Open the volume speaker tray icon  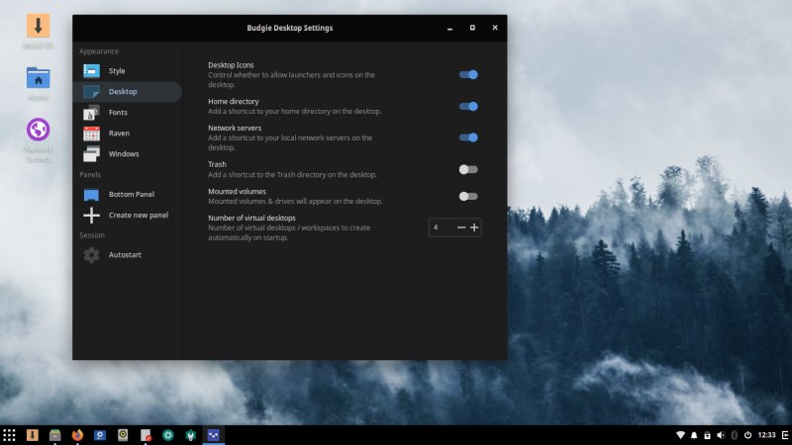pos(721,435)
